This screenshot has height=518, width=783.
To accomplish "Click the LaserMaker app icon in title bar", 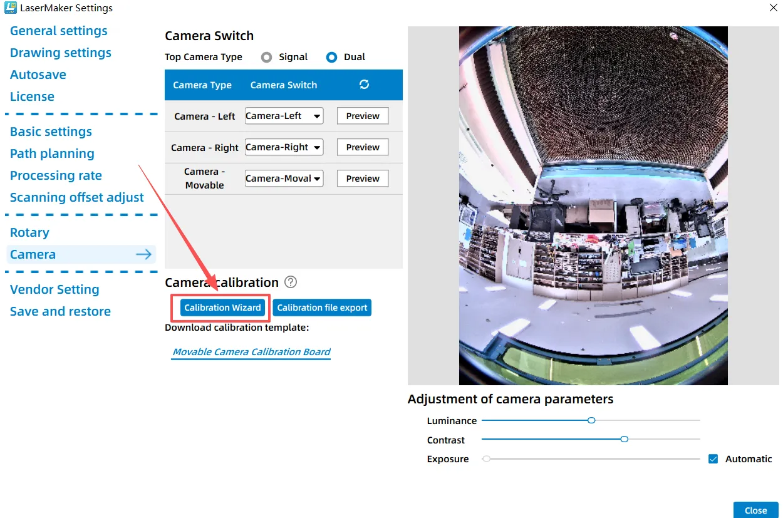I will [x=10, y=8].
